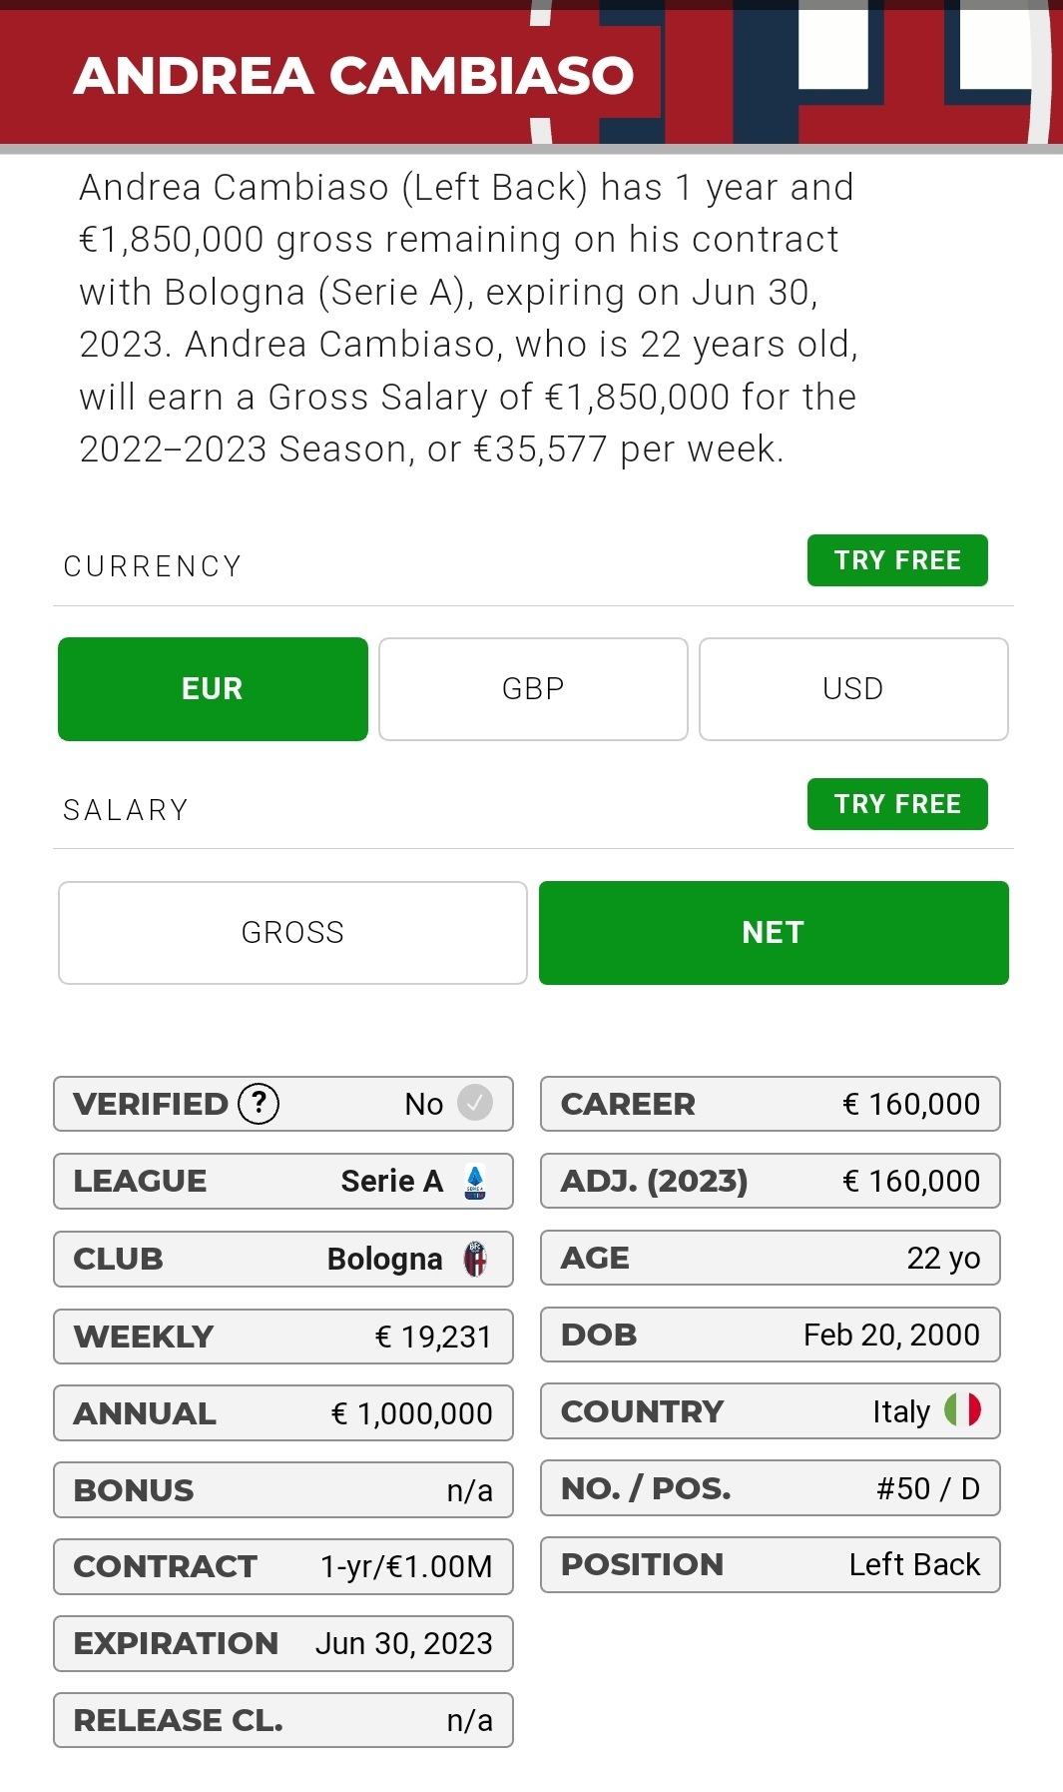1063x1792 pixels.
Task: Click the Position Left Back row
Action: click(771, 1564)
